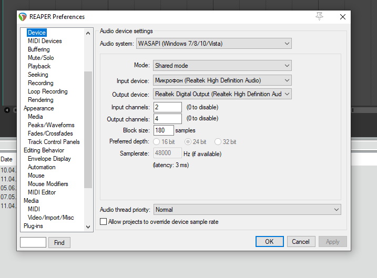Image resolution: width=377 pixels, height=278 pixels.
Task: Select Editing Behavior category
Action: (x=44, y=150)
